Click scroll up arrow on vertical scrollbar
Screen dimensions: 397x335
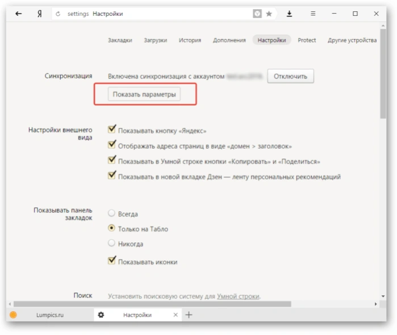pyautogui.click(x=383, y=26)
